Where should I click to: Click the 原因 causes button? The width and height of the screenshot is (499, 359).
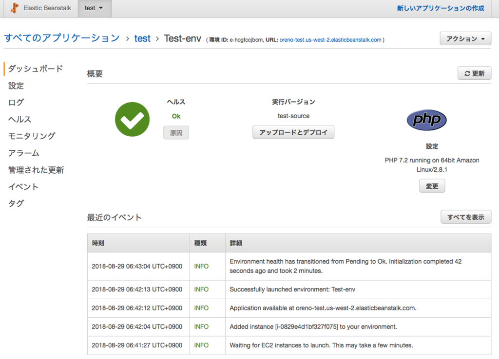pos(176,132)
